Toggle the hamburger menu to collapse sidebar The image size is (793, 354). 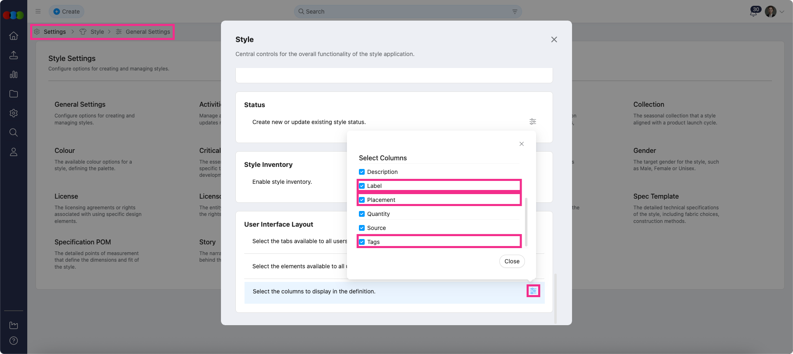click(38, 12)
